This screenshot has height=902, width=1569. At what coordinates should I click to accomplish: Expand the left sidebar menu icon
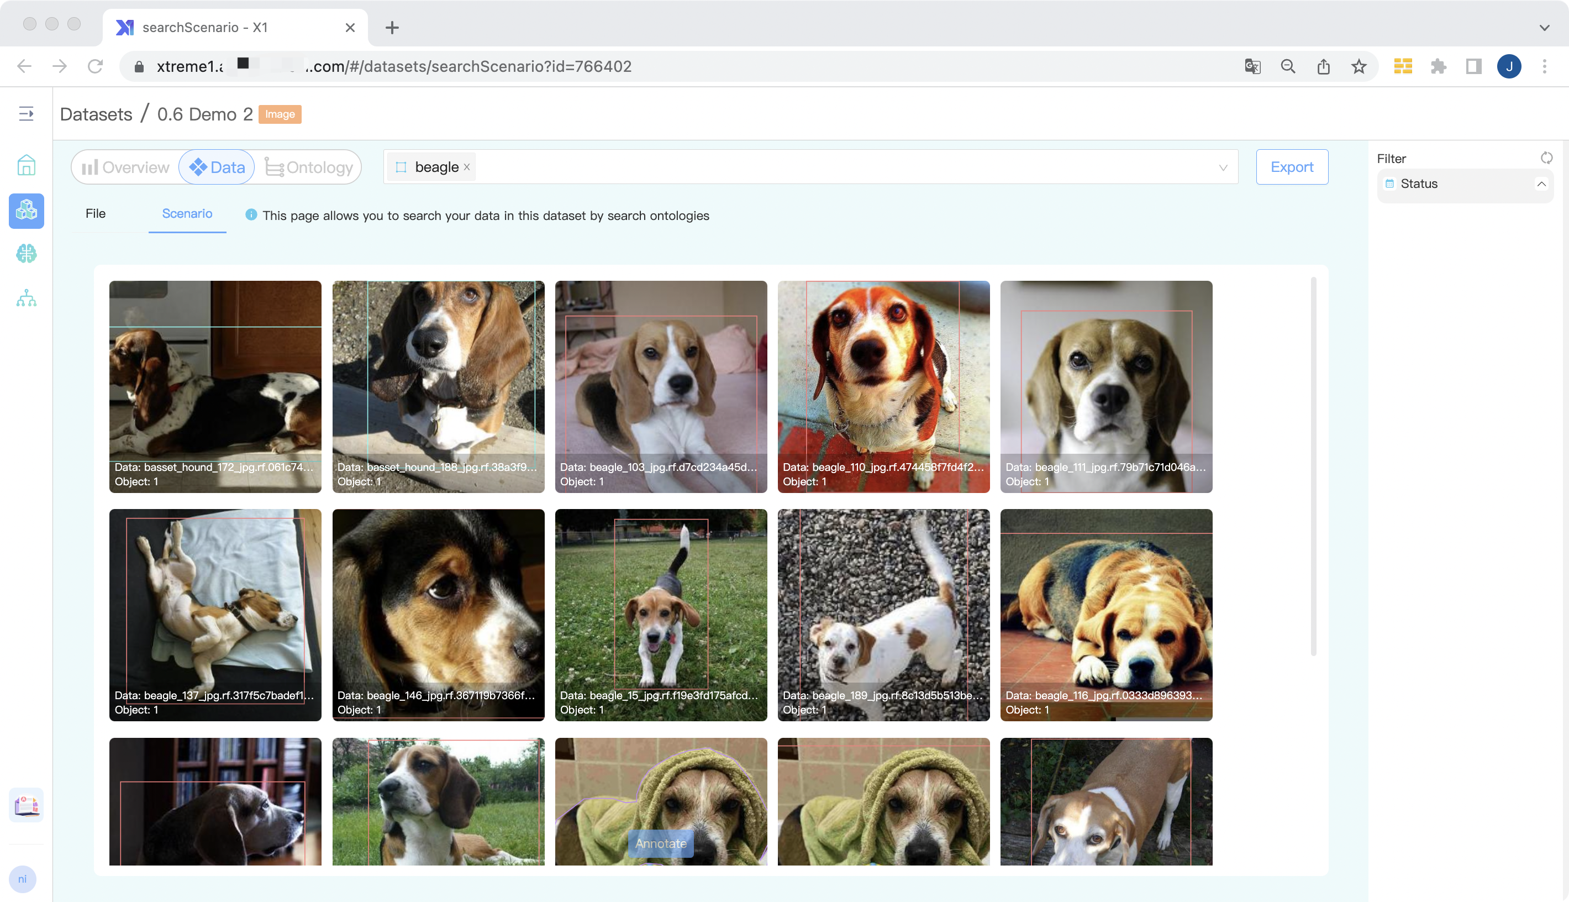[x=26, y=114]
